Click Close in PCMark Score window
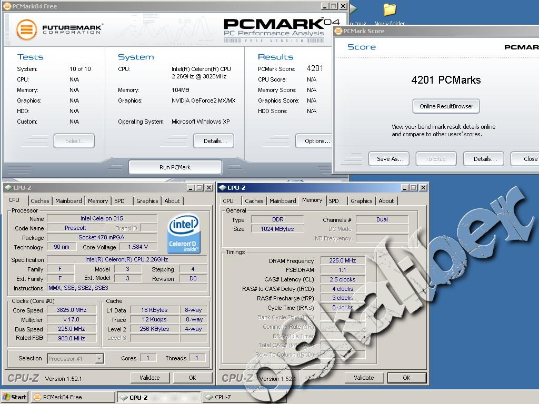This screenshot has width=539, height=404. pyautogui.click(x=525, y=159)
